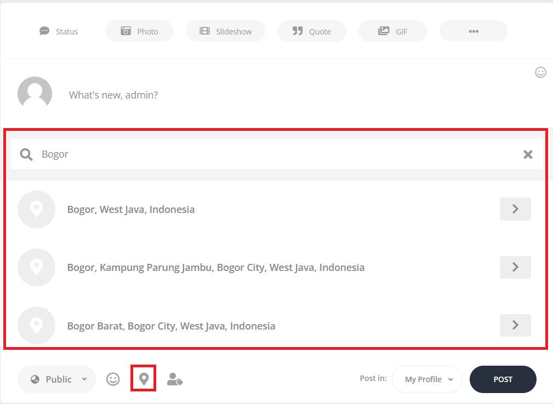Select the Status post type tab
Image resolution: width=553 pixels, height=404 pixels.
[59, 31]
